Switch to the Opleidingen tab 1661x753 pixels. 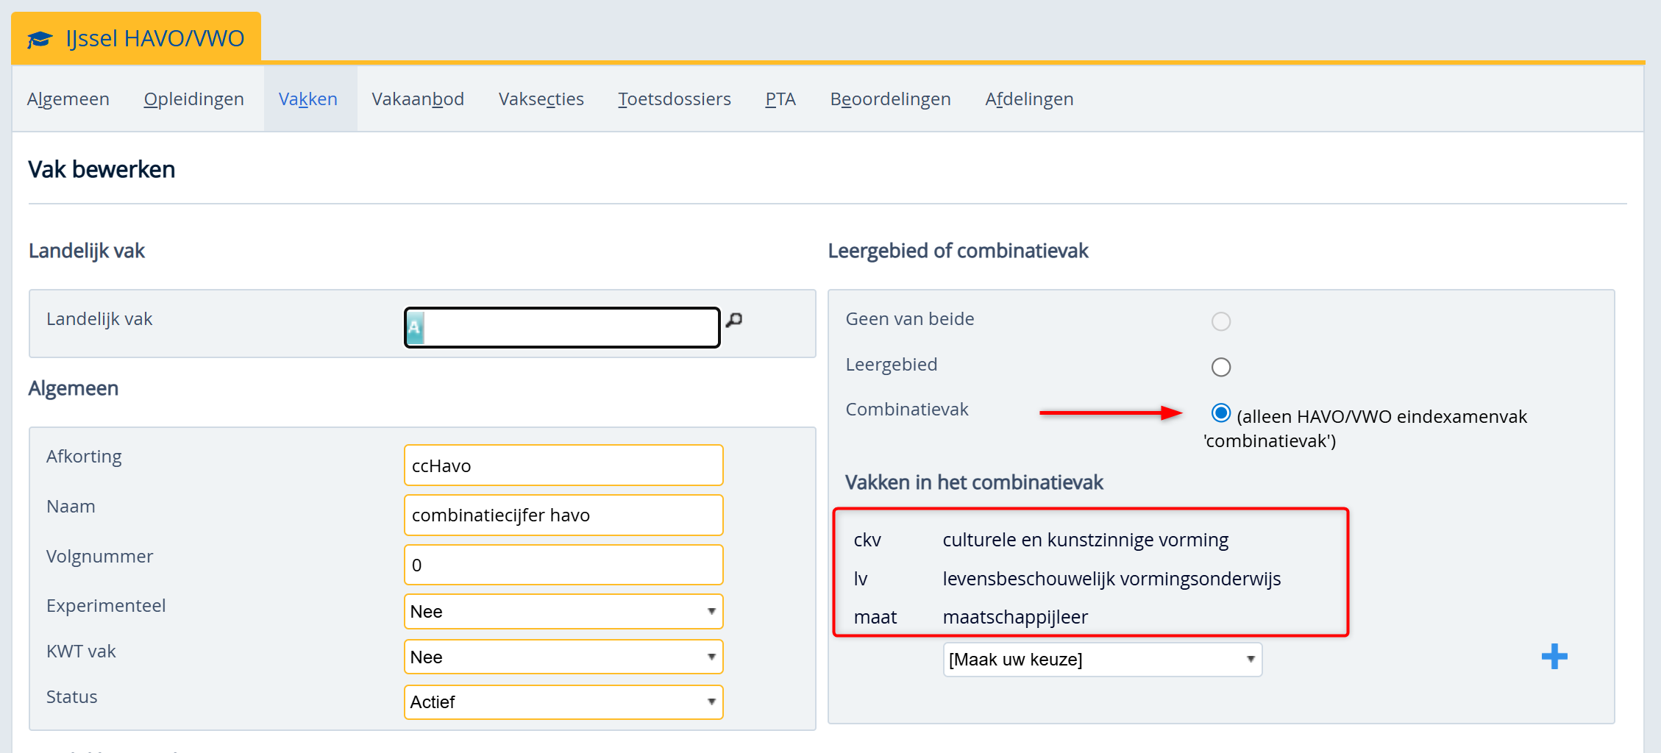point(193,99)
